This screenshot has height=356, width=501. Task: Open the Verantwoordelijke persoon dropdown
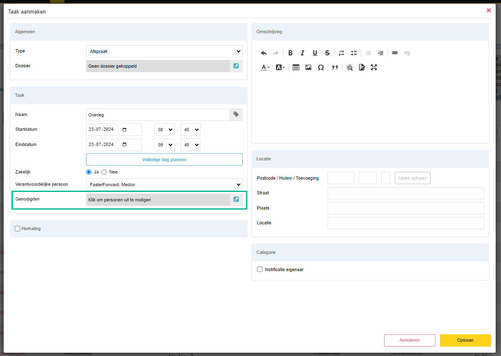click(x=164, y=185)
